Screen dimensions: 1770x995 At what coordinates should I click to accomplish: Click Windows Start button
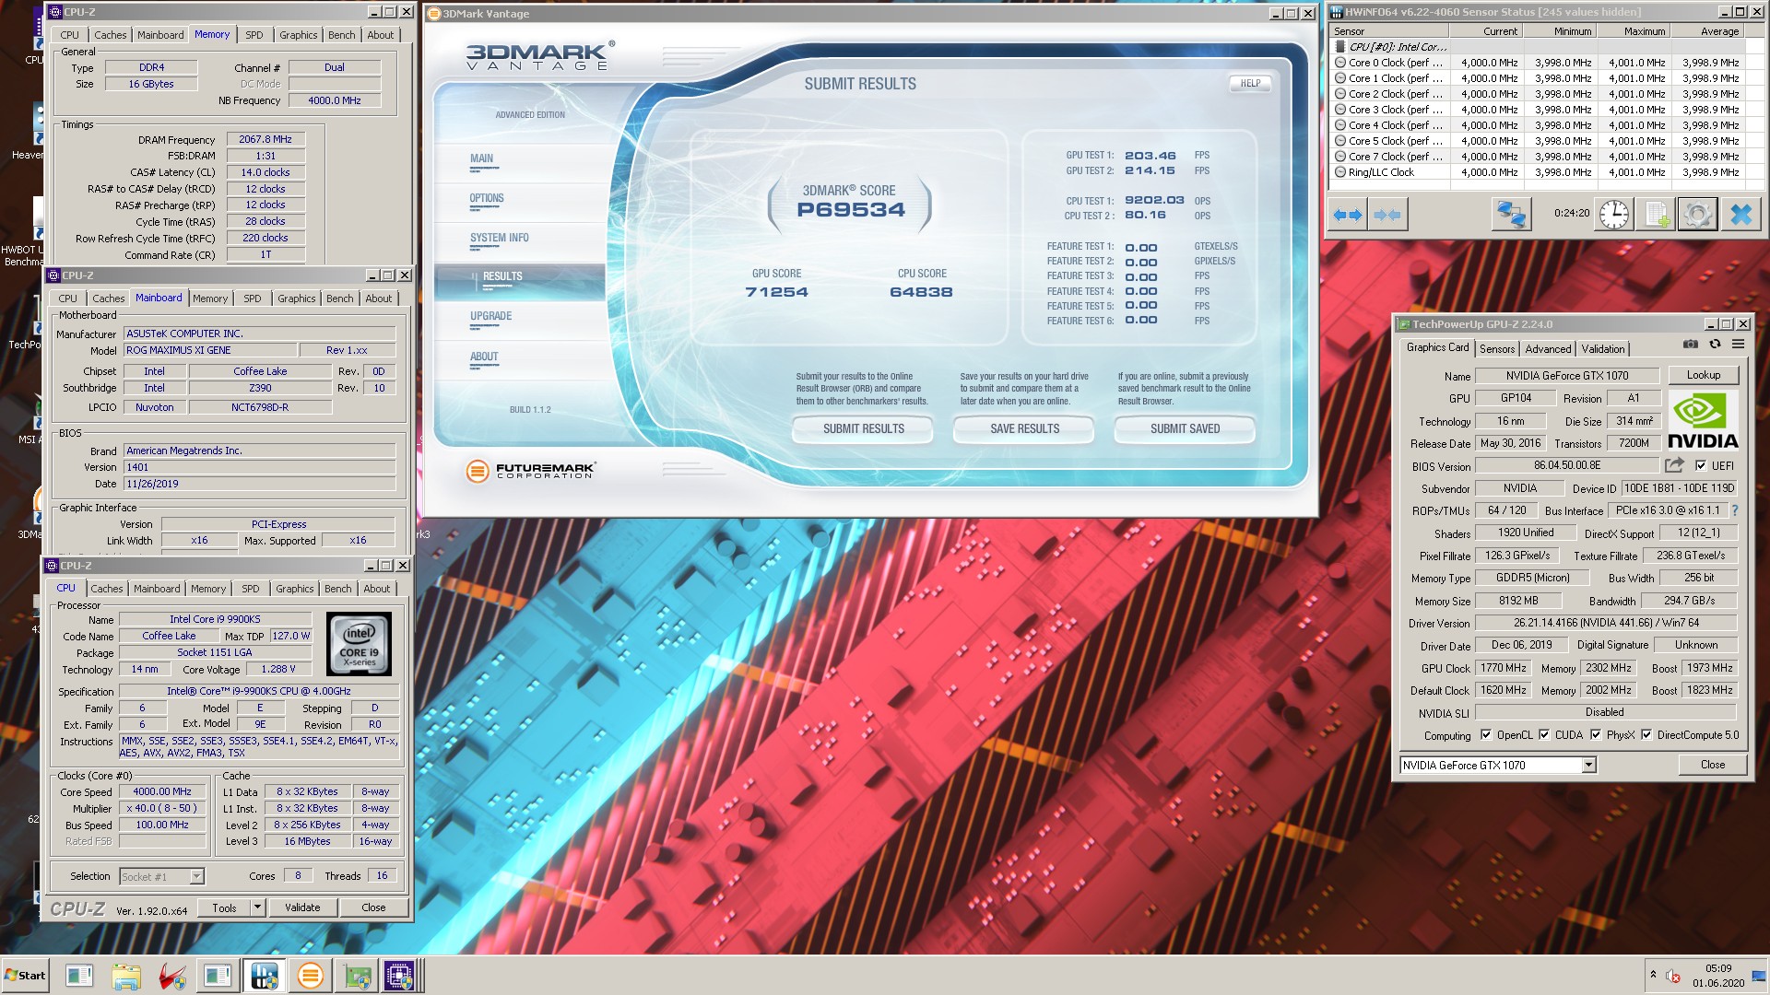[x=25, y=976]
